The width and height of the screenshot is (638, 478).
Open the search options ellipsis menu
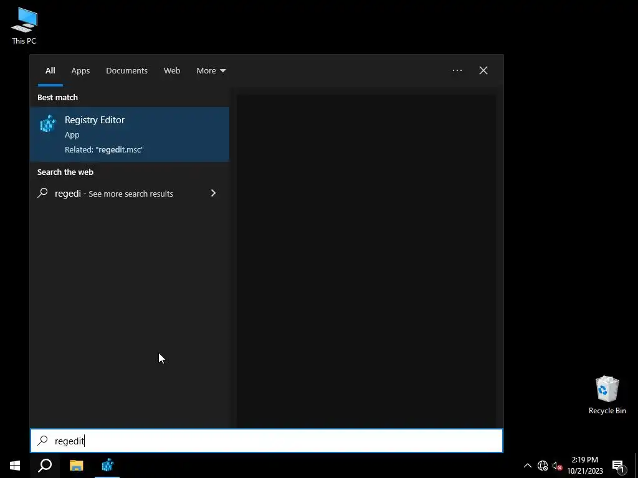click(457, 70)
